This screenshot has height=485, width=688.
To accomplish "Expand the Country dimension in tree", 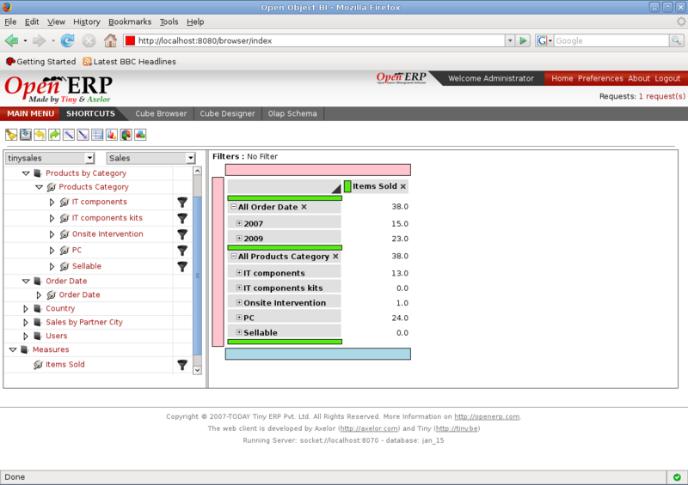I will point(26,308).
